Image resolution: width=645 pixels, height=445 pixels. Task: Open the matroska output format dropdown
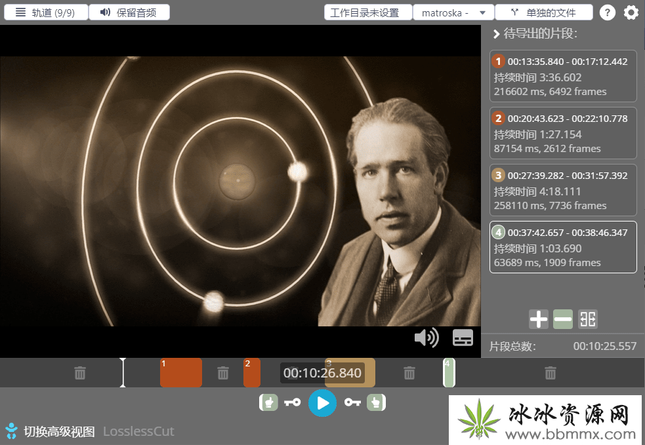(453, 12)
